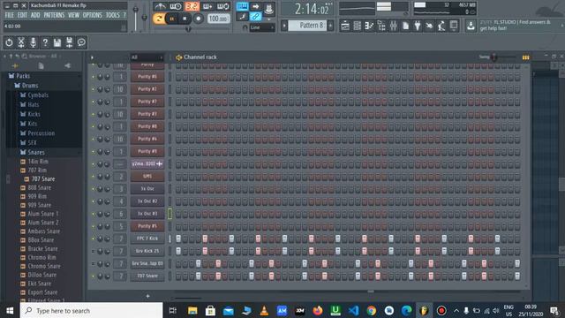Click the tempo value field

pos(219,19)
